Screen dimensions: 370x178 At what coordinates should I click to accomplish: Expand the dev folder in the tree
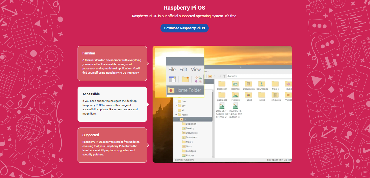[176, 106]
